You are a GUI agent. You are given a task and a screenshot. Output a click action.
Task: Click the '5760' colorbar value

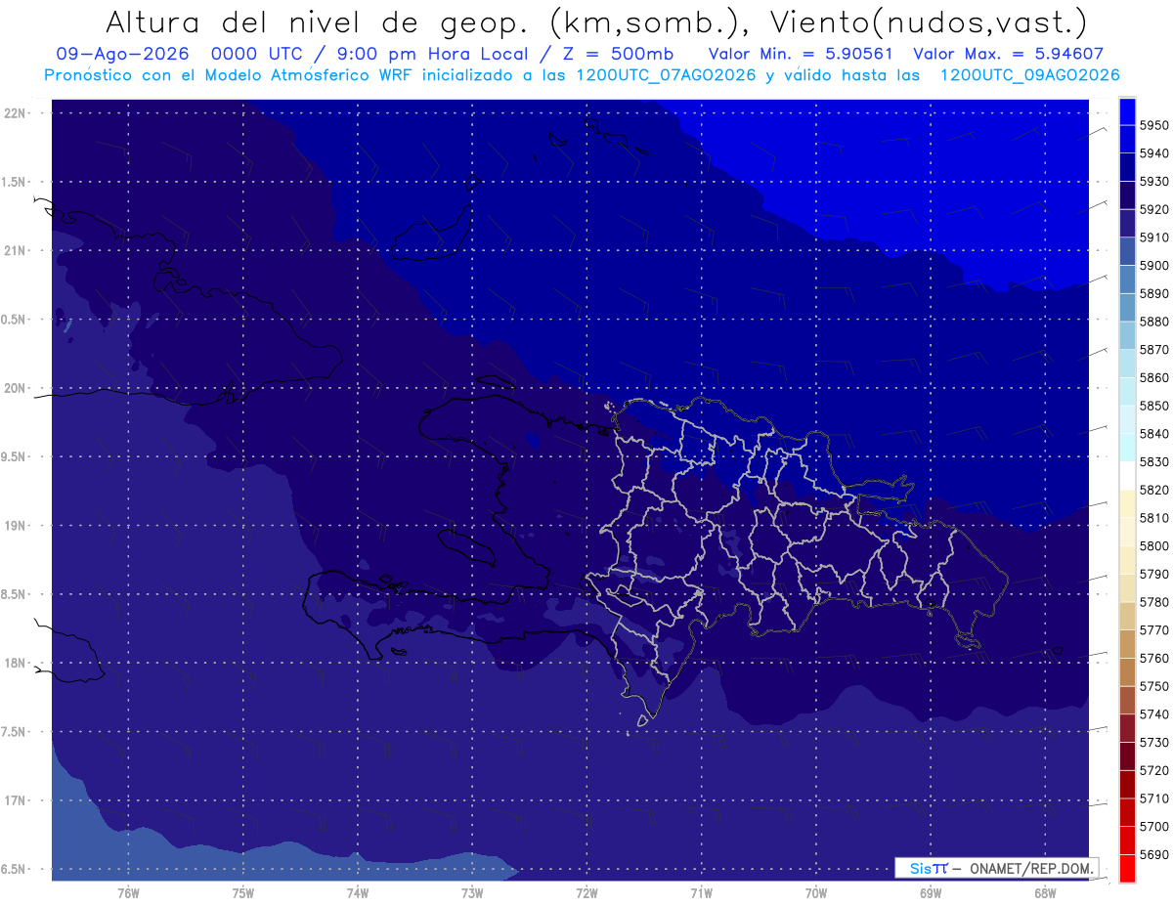1154,659
